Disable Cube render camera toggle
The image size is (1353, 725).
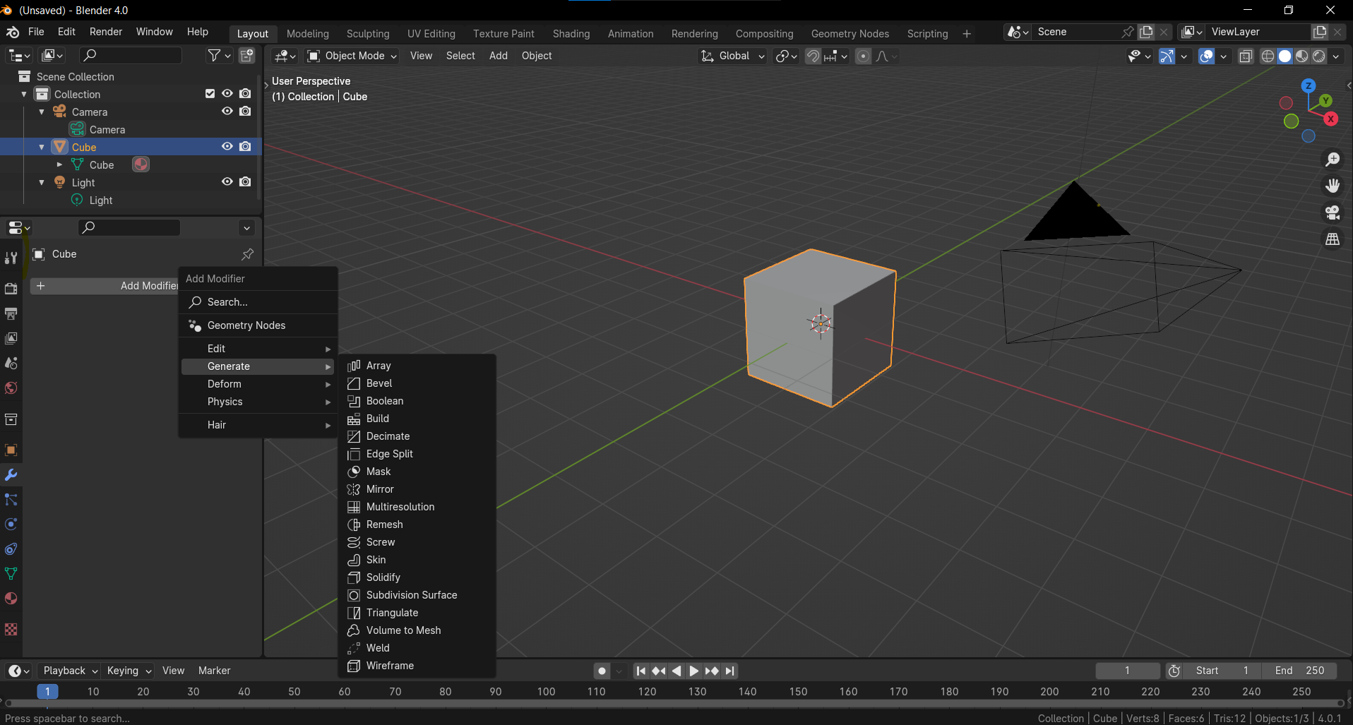(x=245, y=147)
